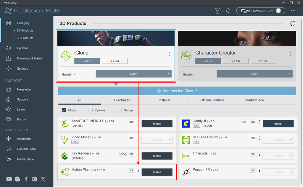Open the Facebook social link

26,179
